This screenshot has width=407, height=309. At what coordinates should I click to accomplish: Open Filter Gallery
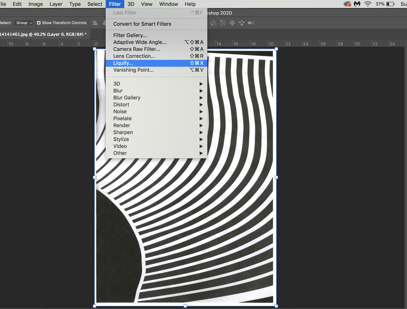click(x=156, y=35)
